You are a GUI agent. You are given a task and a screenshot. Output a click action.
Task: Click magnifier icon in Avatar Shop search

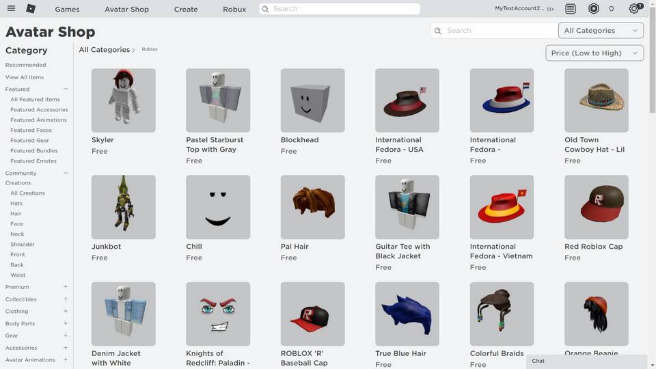pos(437,31)
